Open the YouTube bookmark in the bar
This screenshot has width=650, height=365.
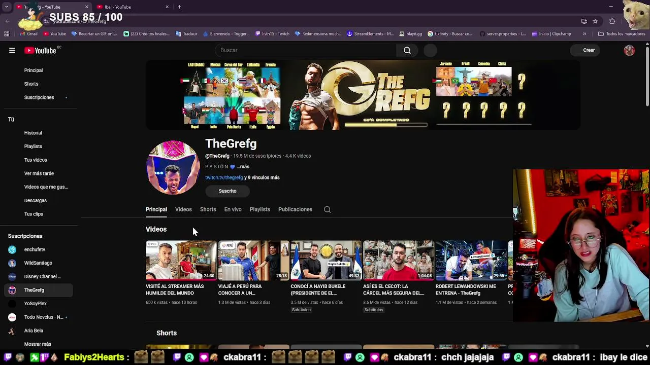point(54,34)
